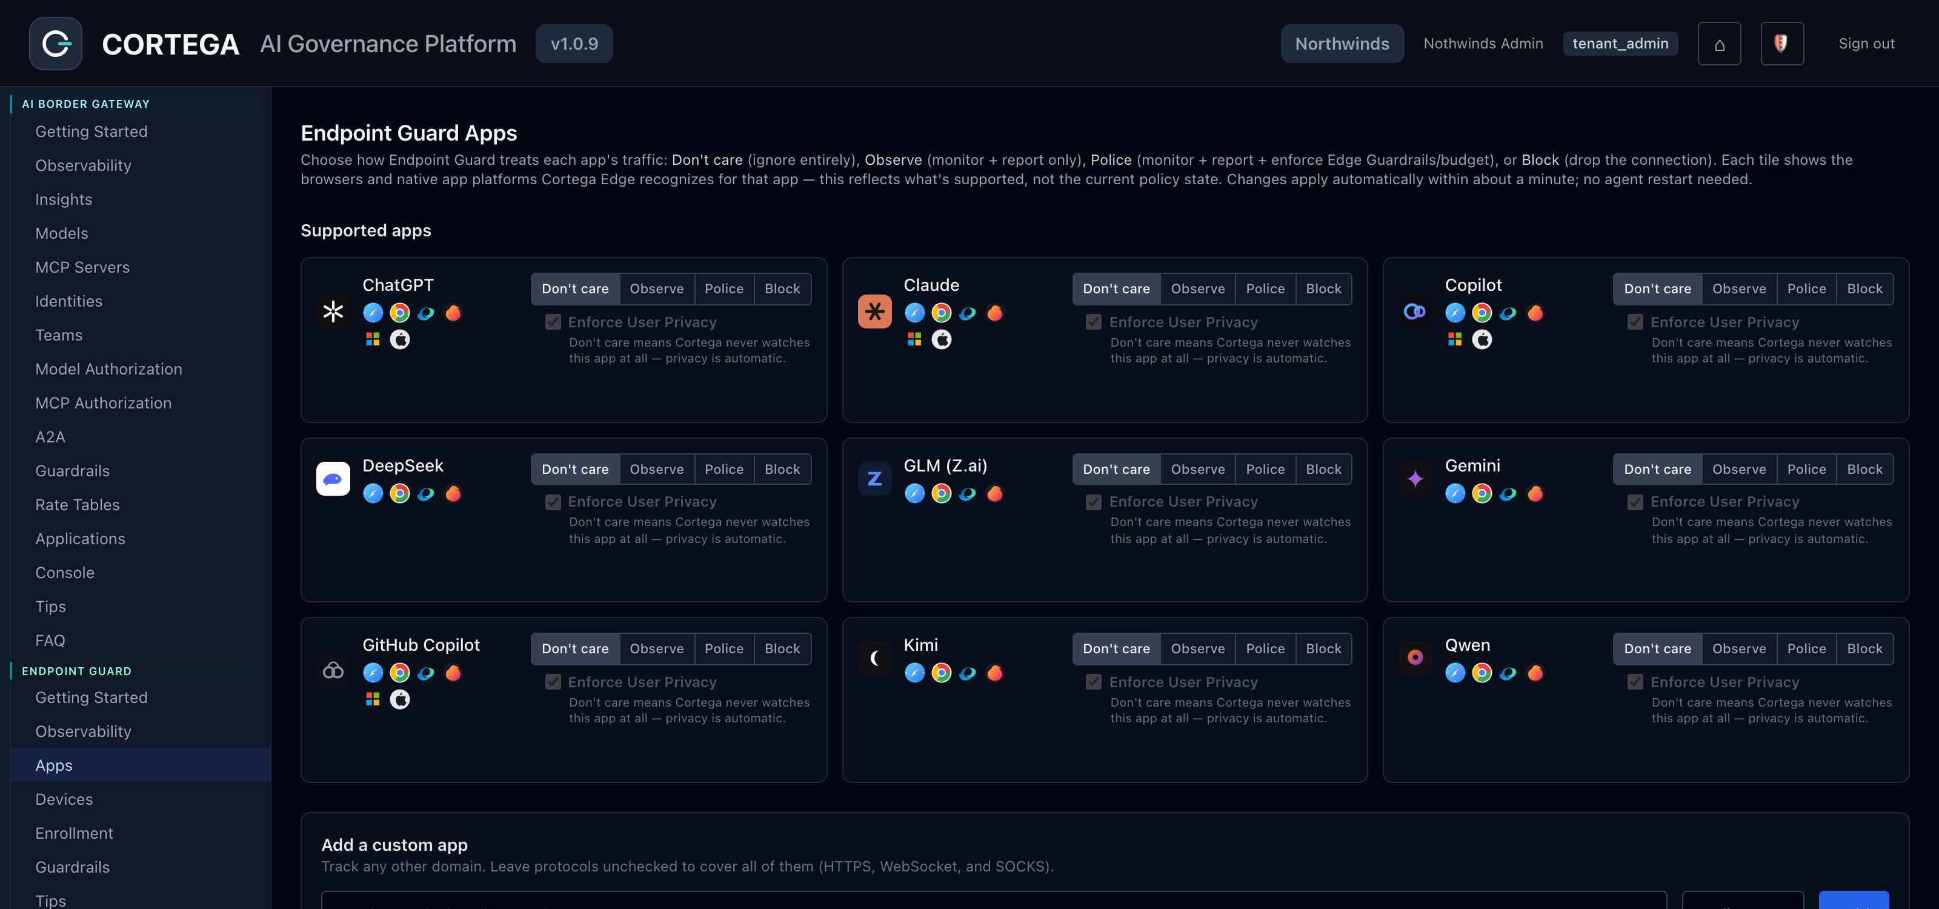Click Firefox icon on the Gemini tile
The height and width of the screenshot is (909, 1939).
pos(1535,494)
